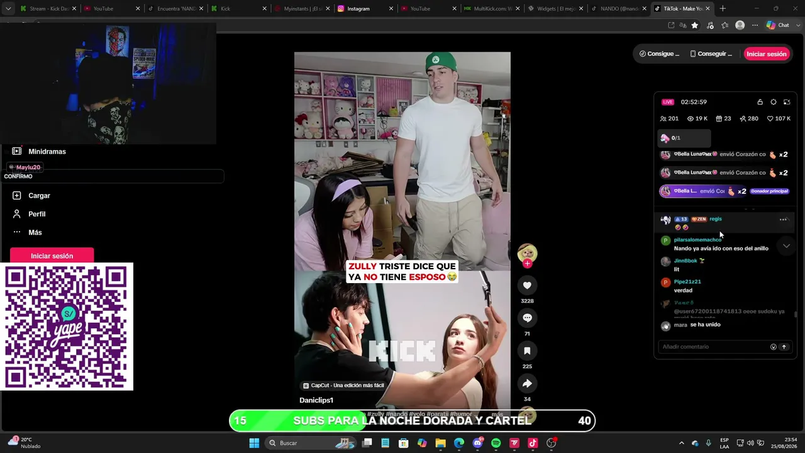Open the volume control in system tray
The height and width of the screenshot is (453, 805).
click(x=750, y=443)
